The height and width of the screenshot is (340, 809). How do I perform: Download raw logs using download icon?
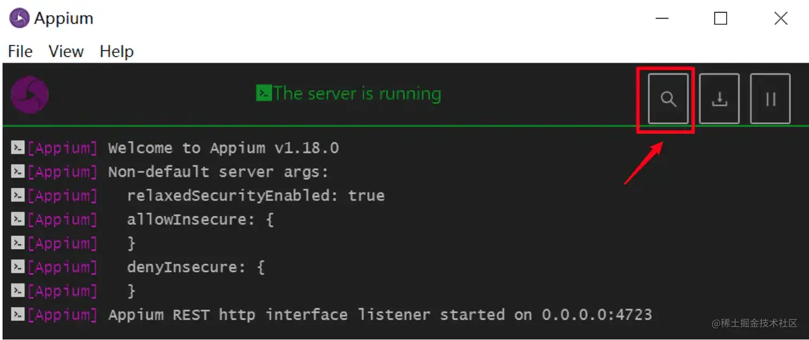(x=719, y=99)
